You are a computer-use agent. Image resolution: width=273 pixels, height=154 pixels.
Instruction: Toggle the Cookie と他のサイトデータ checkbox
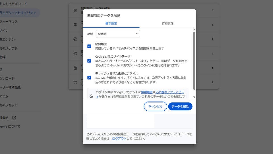tap(89, 61)
